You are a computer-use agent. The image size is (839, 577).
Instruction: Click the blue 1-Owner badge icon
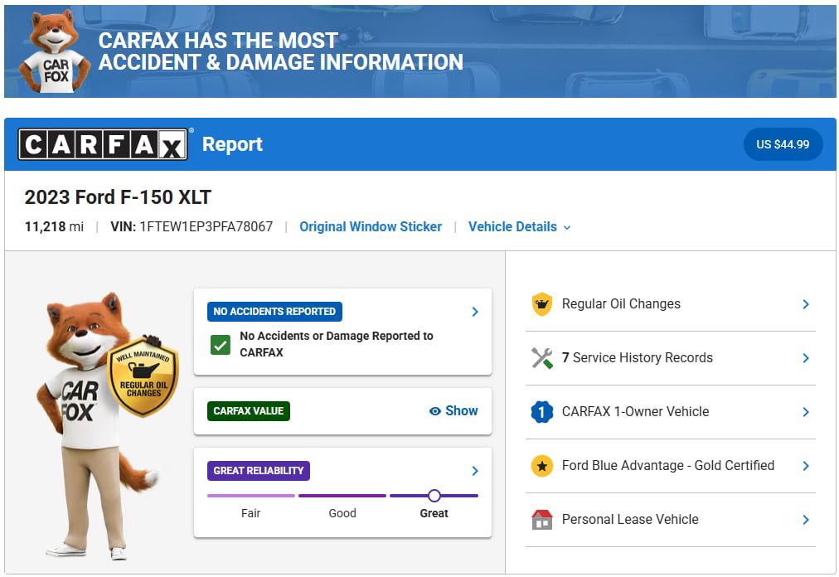coord(541,412)
